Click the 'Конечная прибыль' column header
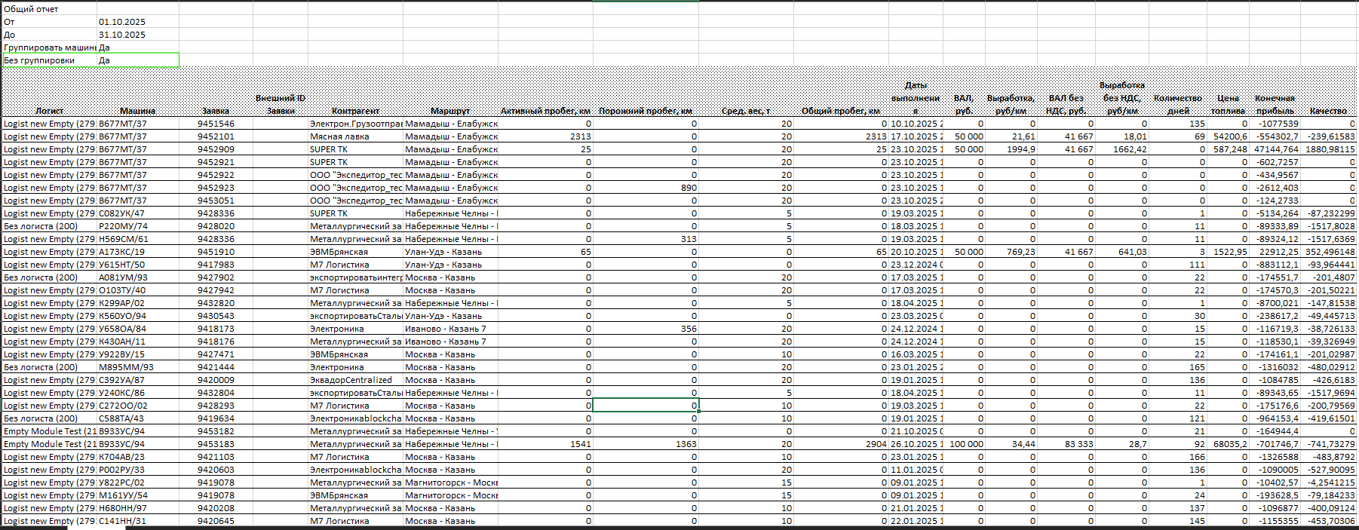 coord(1275,104)
